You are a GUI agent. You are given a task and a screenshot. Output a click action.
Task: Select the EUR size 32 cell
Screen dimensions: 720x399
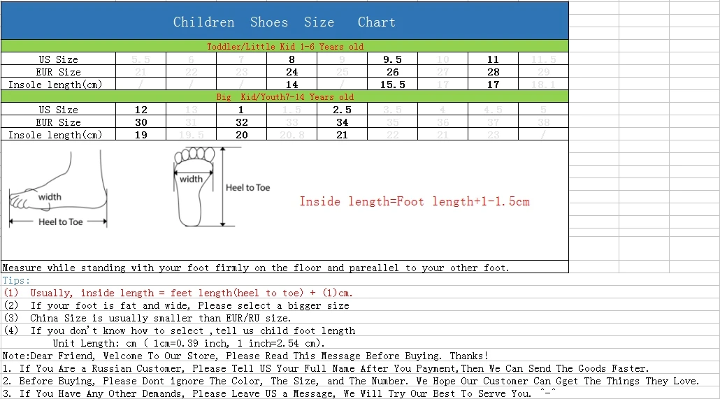click(242, 122)
